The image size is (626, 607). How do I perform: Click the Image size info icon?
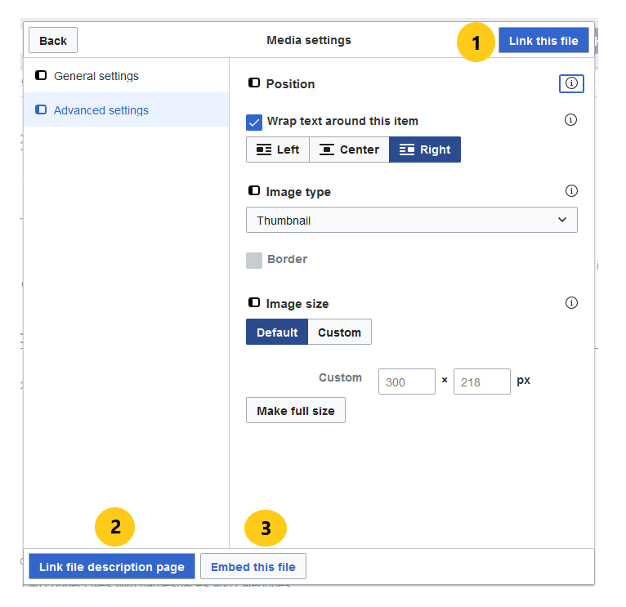point(571,303)
